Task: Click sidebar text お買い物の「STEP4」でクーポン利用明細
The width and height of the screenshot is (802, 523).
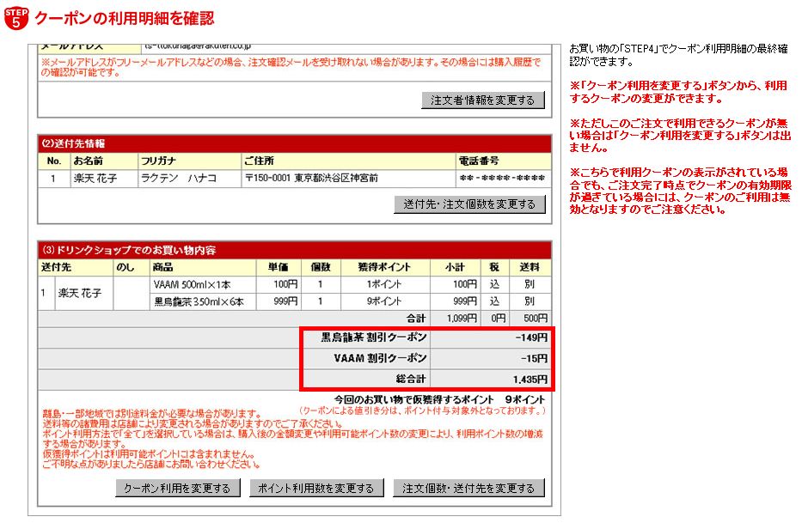Action: pyautogui.click(x=679, y=55)
